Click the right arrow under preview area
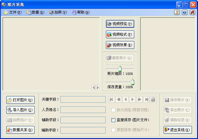 tap(97, 87)
